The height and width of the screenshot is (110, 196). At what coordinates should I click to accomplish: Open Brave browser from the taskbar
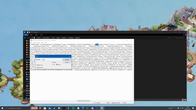pyautogui.click(x=40, y=108)
